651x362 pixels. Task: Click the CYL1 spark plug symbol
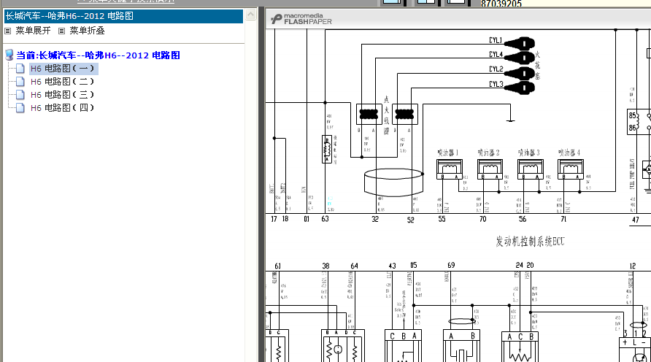[x=520, y=43]
